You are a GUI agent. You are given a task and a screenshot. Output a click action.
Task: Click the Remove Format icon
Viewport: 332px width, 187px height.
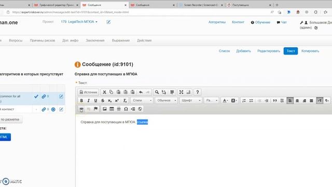(125, 100)
